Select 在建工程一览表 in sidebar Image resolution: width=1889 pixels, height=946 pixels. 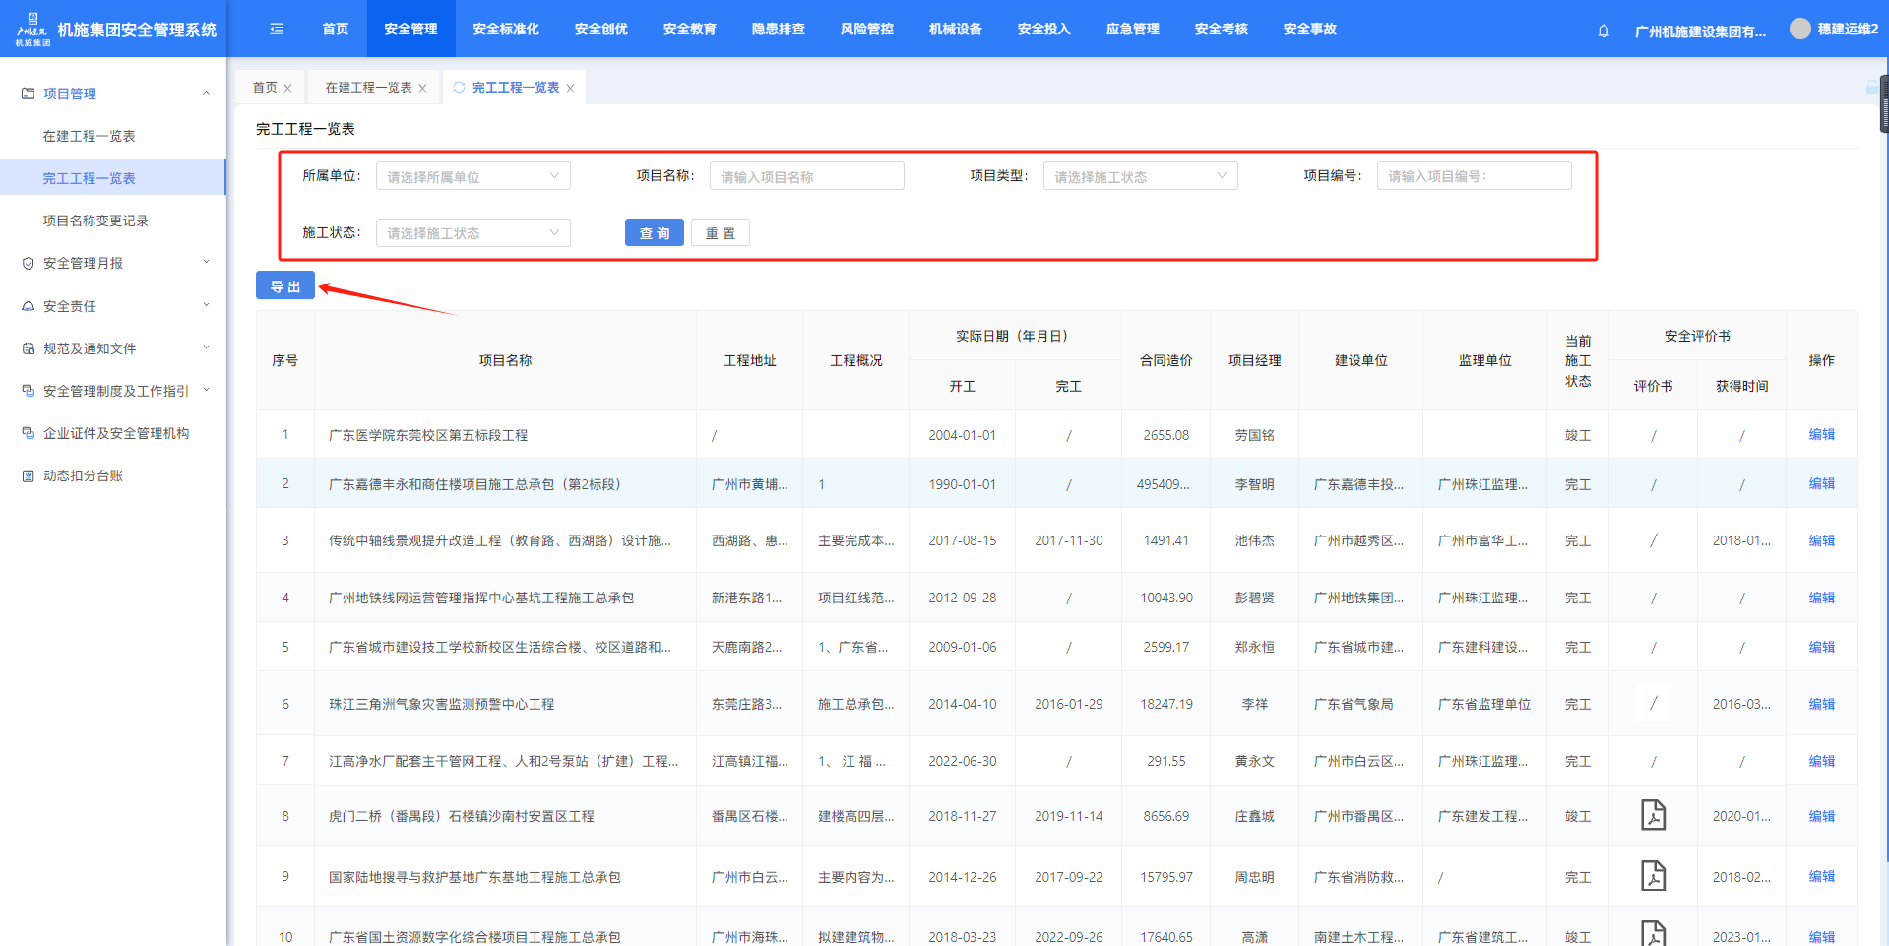pos(89,136)
